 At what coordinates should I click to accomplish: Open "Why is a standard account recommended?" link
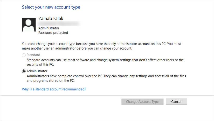[x=54, y=89]
